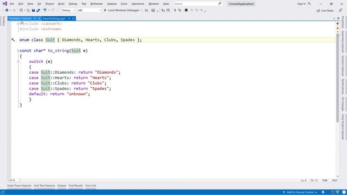
Task: Click the Navigate Backward arrow icon
Action: pyautogui.click(x=7, y=10)
